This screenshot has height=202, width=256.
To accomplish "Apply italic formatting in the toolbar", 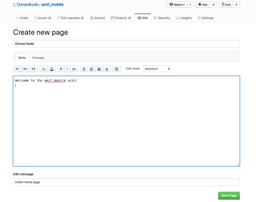I will point(67,69).
